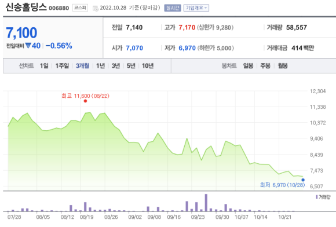Click the current price 7,100
336x227 pixels.
click(21, 33)
